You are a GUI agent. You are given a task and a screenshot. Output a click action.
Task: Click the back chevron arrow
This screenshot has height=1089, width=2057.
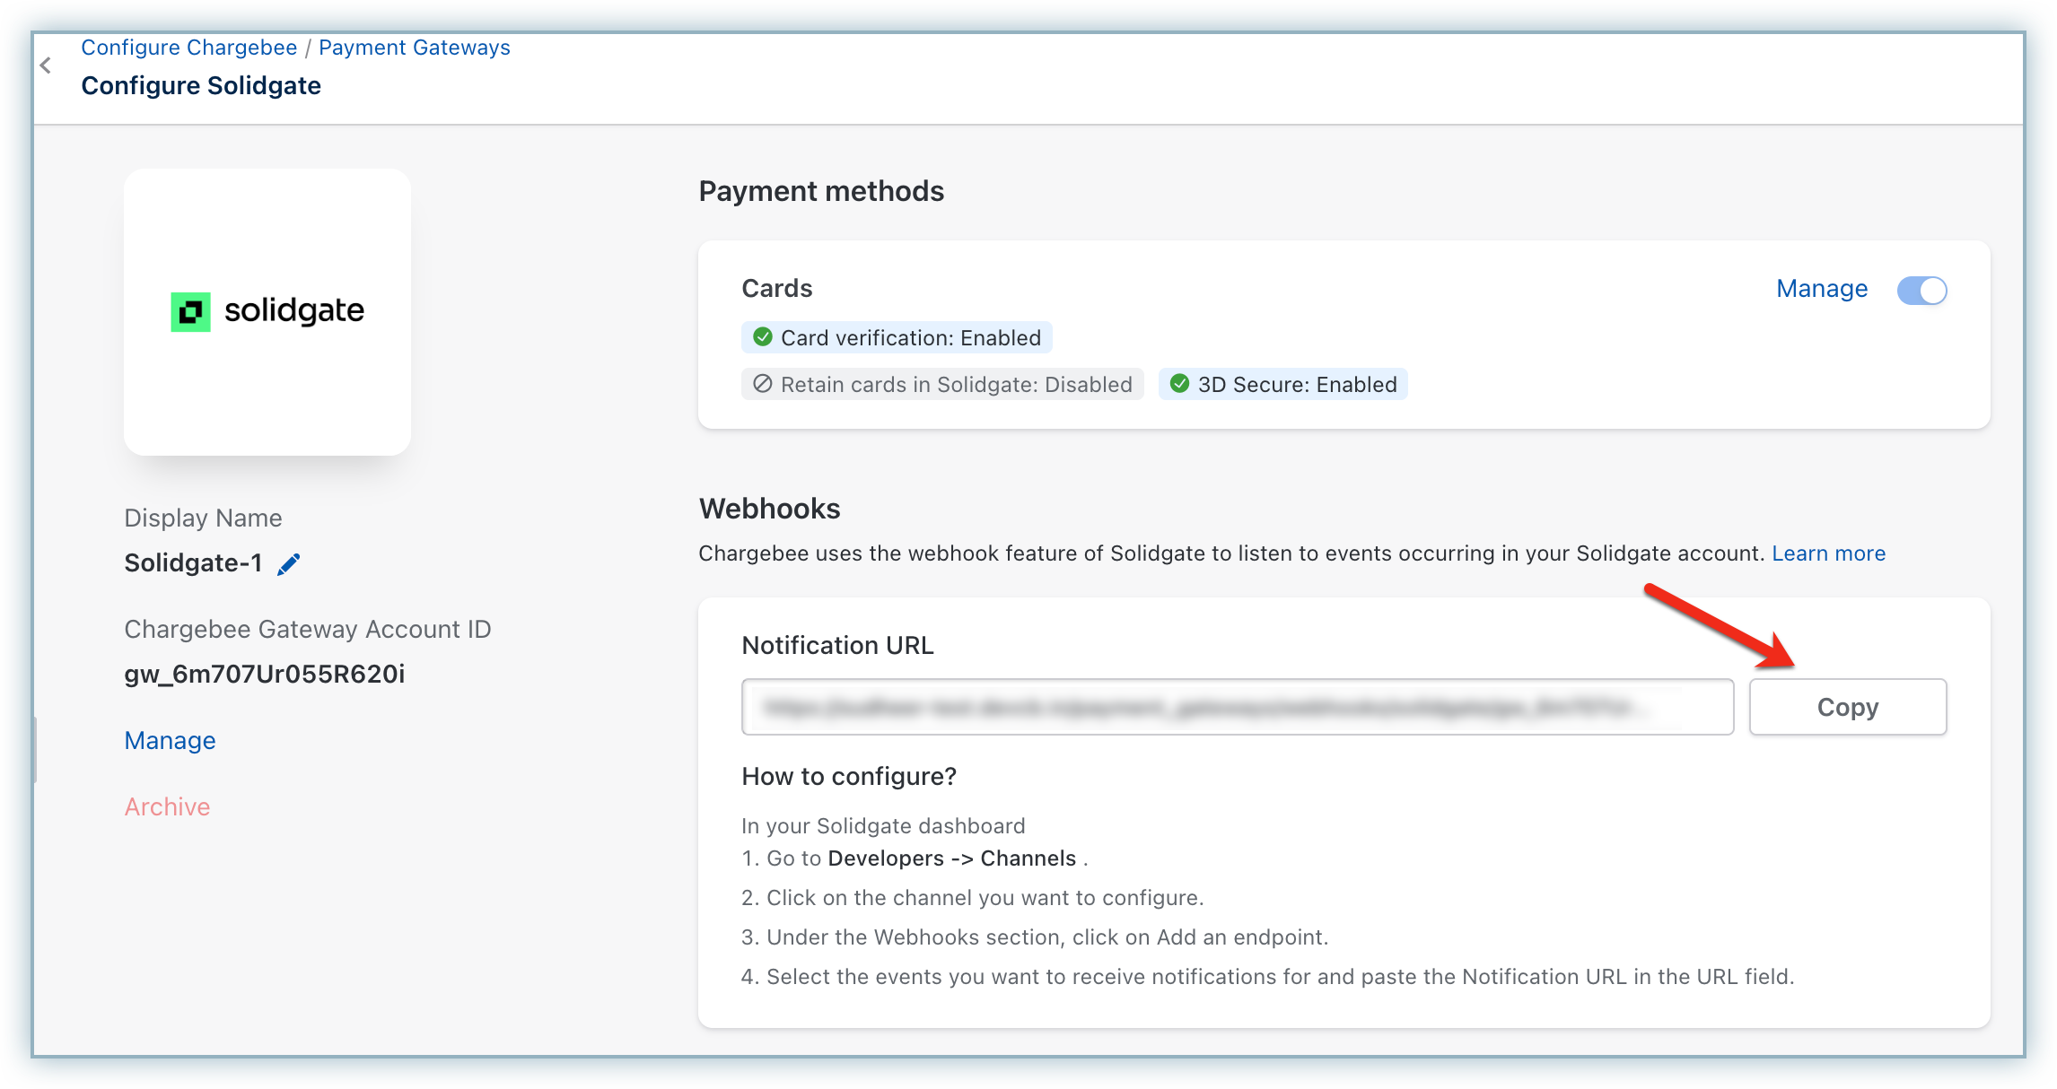click(x=46, y=65)
